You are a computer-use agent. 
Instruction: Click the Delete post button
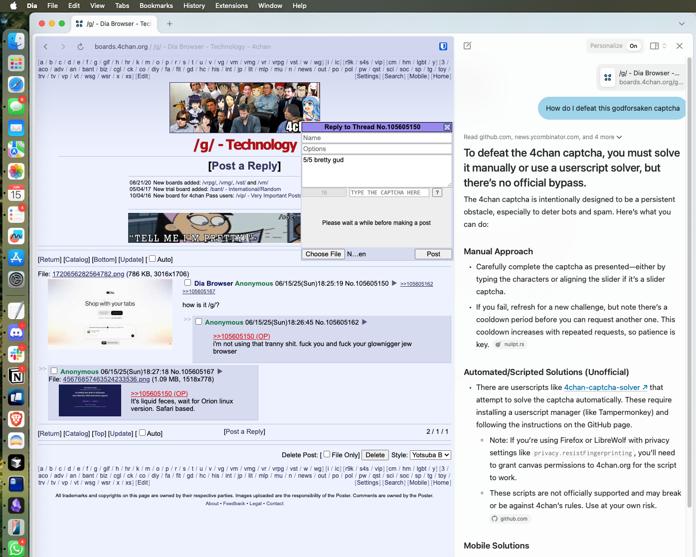point(375,455)
